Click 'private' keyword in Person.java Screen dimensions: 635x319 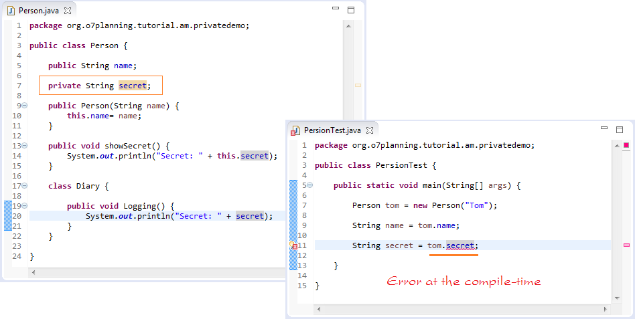64,86
